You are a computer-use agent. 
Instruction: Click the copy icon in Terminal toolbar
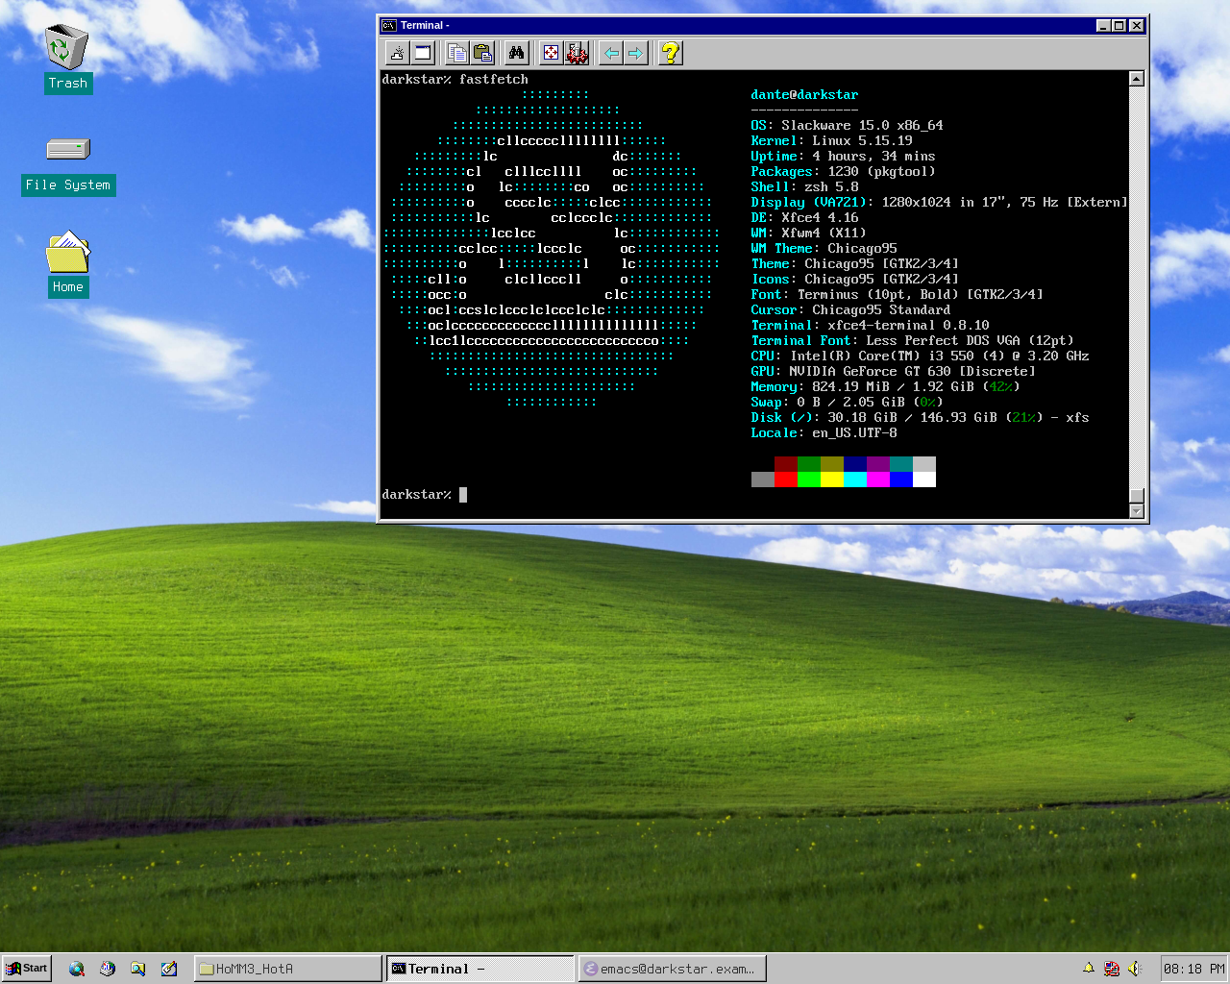point(457,53)
